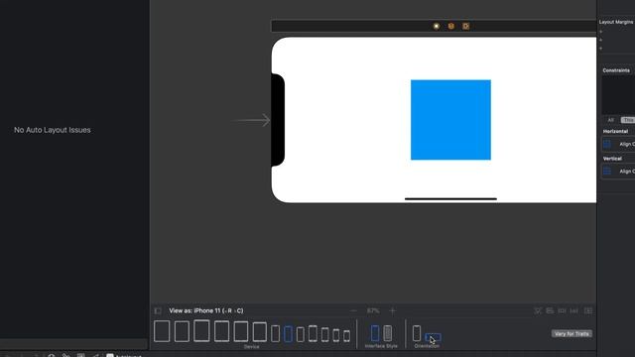Open the 87% zoom level menu
This screenshot has width=635, height=357.
(373, 310)
